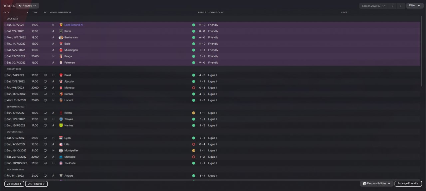426x191 pixels.
Task: Toggle the circle beside Sun 7/8/2022 fixture
Action: 5,75
